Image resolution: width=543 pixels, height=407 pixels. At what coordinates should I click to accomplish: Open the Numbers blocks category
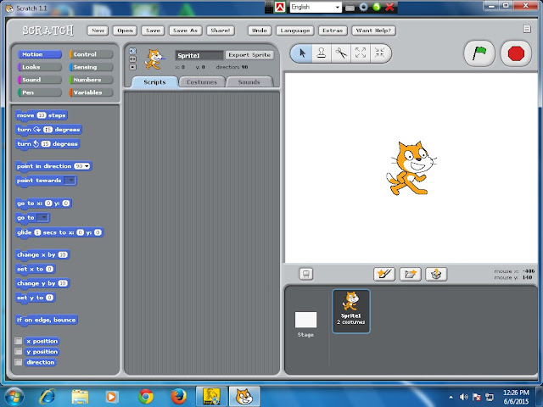pyautogui.click(x=91, y=80)
